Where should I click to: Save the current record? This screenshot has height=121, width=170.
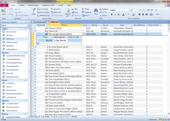click(x=75, y=12)
